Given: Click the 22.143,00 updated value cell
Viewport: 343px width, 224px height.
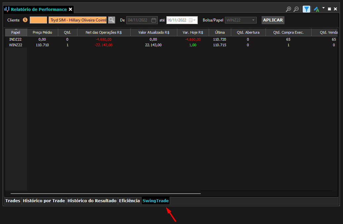Looking at the screenshot, I should pos(153,45).
